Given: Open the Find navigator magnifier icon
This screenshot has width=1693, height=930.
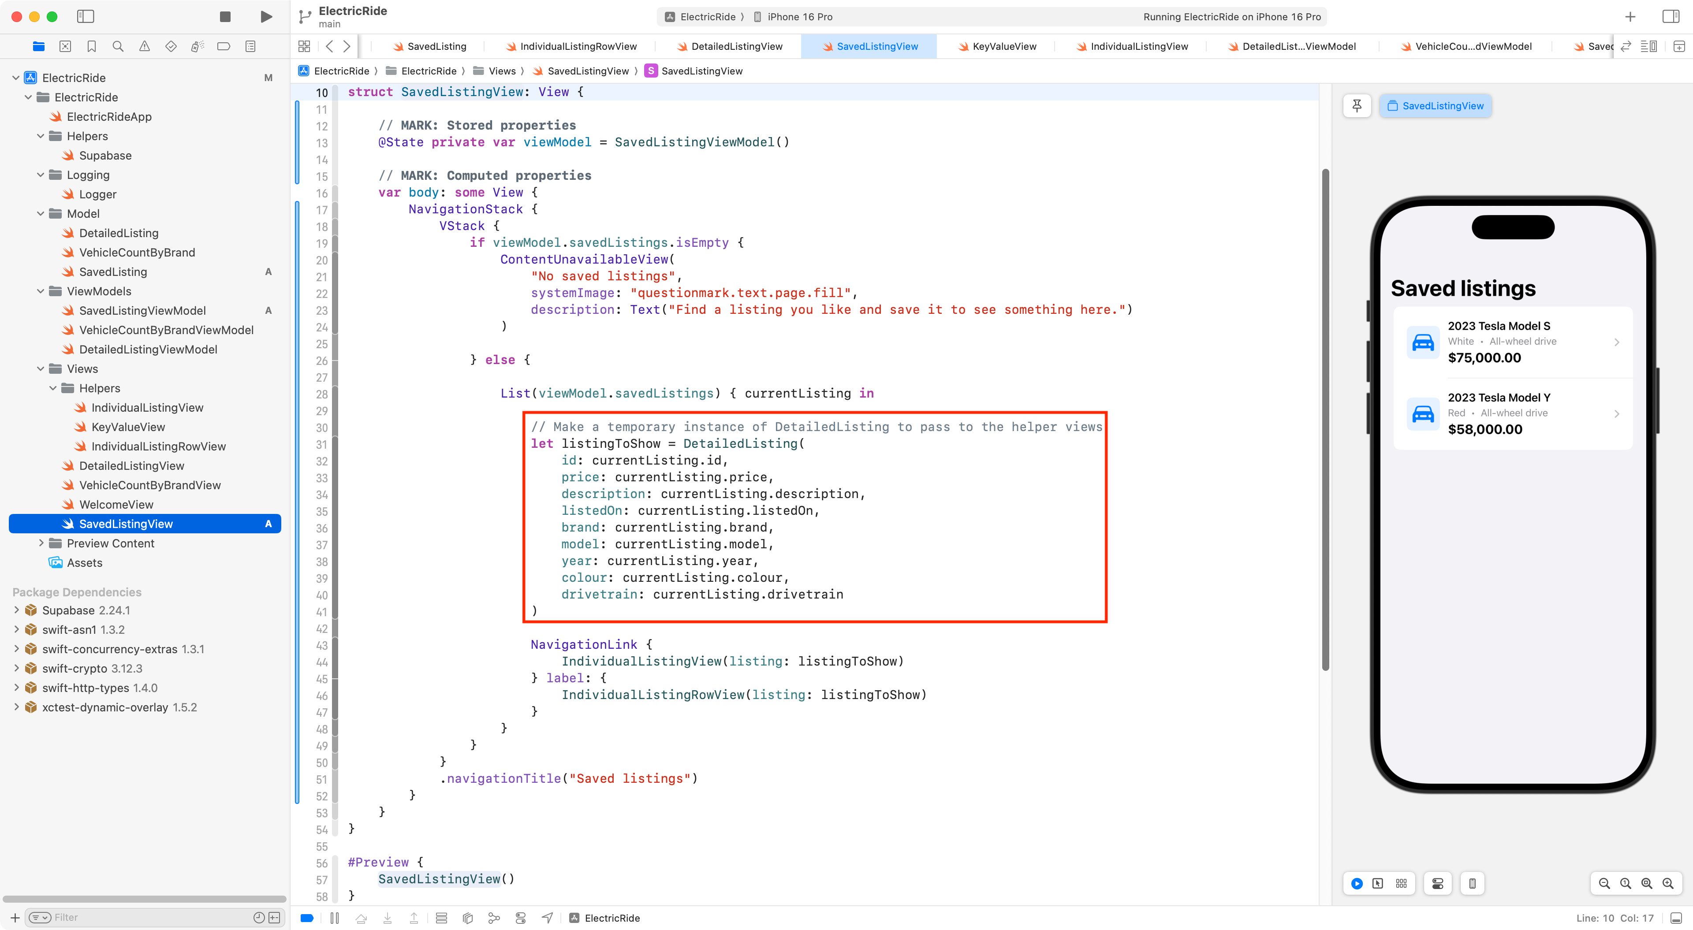Looking at the screenshot, I should (118, 46).
